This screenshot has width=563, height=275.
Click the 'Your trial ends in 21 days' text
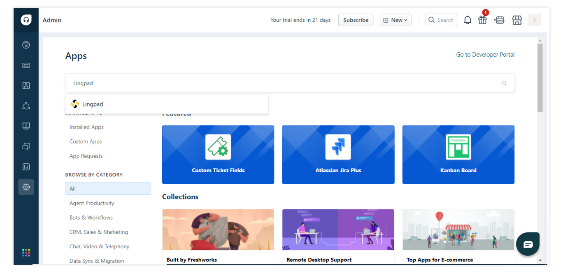pos(300,20)
